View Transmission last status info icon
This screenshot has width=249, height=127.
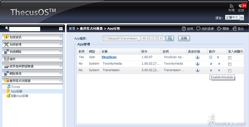point(197,70)
